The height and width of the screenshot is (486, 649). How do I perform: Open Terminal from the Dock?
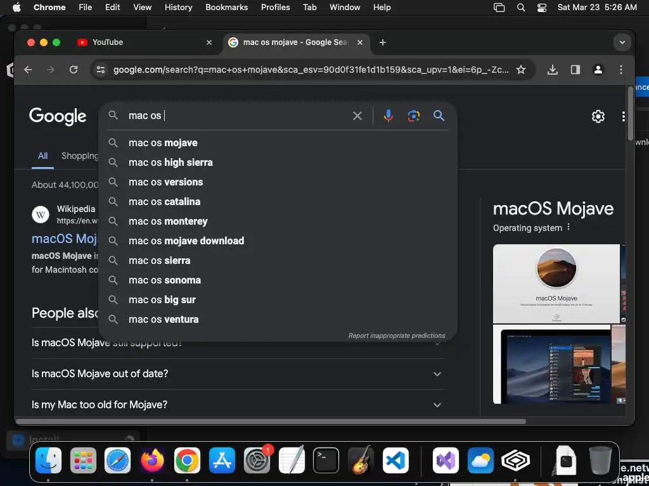point(326,461)
